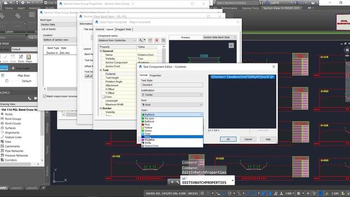The height and width of the screenshot is (197, 350).
Task: Open the annotation scale 1:100 dropdown
Action: (289, 193)
